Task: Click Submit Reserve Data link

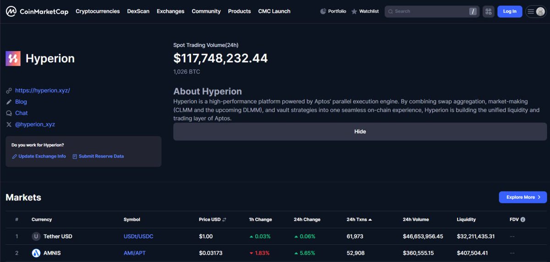Action: [x=101, y=156]
